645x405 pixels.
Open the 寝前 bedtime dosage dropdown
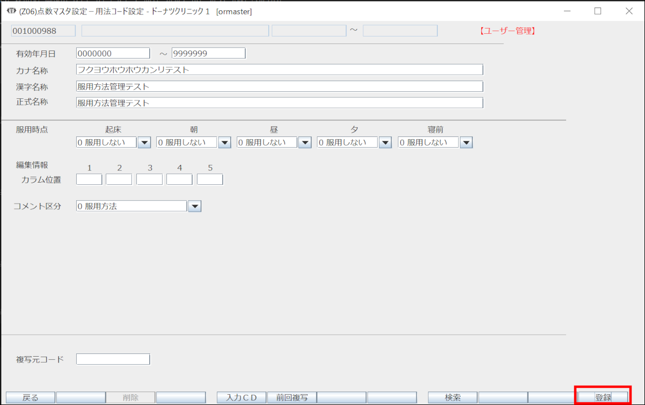(x=466, y=143)
